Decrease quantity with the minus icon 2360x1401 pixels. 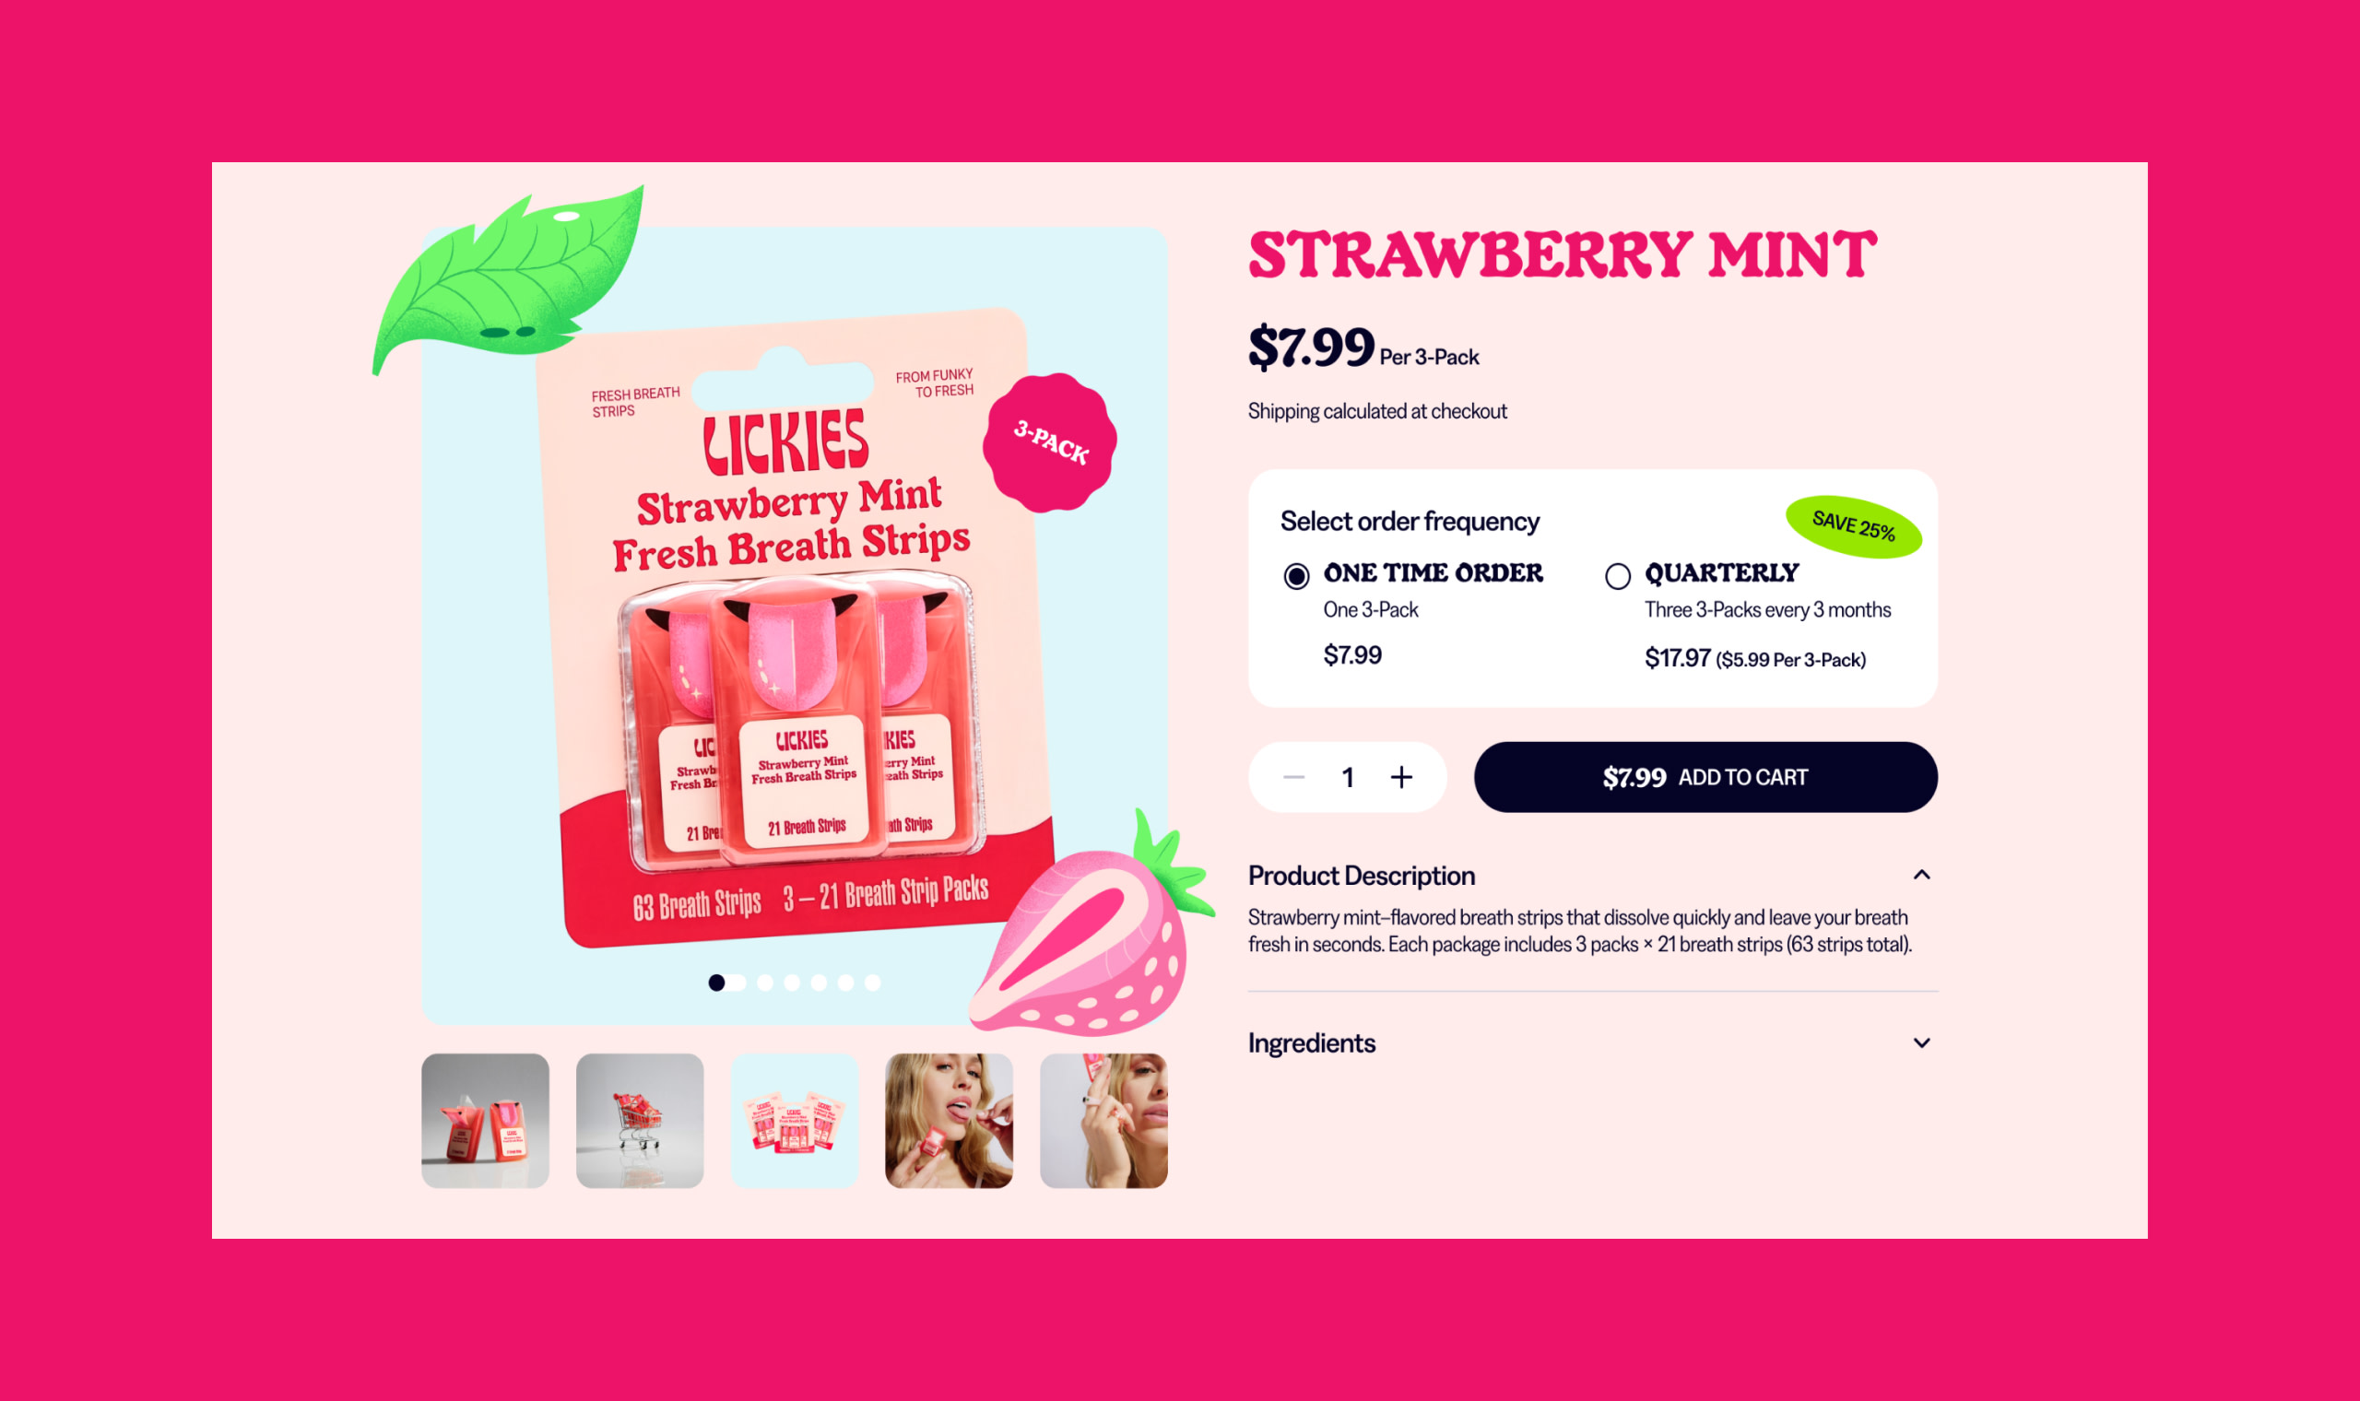(1294, 777)
